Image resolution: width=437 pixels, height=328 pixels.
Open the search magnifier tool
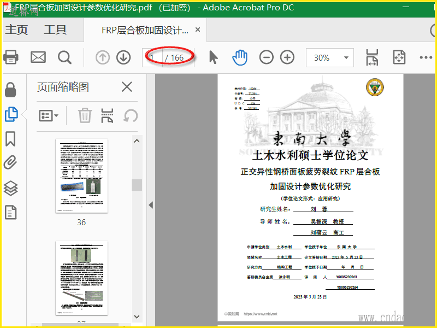tap(64, 58)
